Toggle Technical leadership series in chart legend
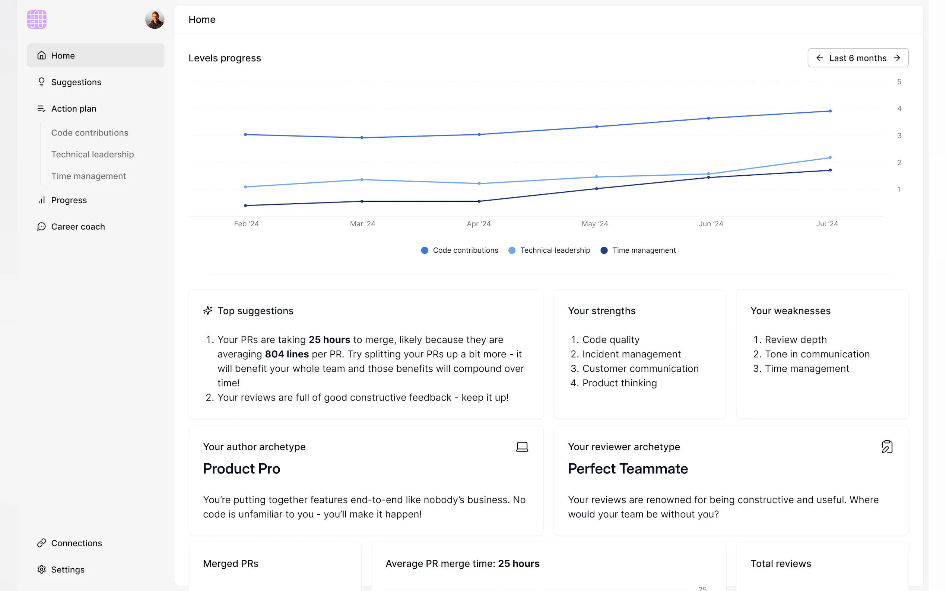 coord(549,250)
